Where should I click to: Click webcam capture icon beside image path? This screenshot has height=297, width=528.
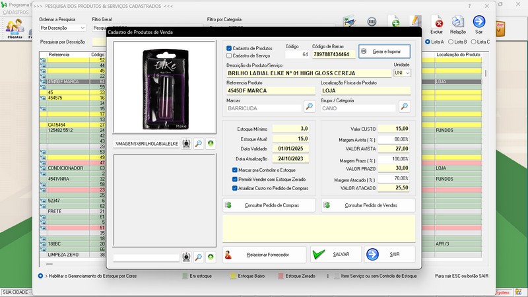[186, 144]
